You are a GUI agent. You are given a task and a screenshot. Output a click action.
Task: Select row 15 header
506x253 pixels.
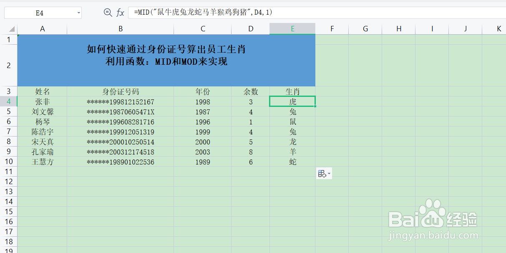pos(9,212)
